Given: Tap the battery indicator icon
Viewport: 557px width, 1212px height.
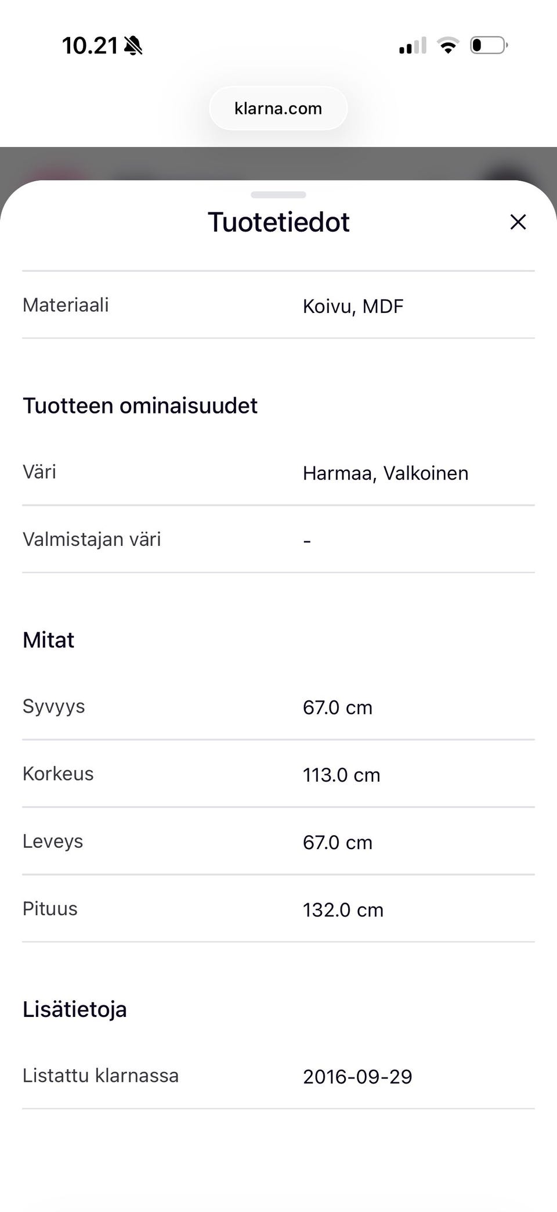Looking at the screenshot, I should [x=489, y=45].
